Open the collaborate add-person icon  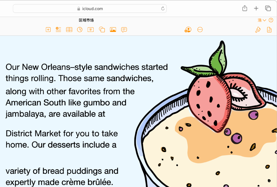188,30
